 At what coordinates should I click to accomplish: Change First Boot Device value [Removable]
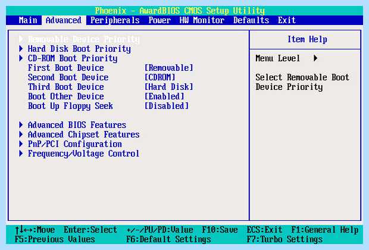click(x=169, y=68)
